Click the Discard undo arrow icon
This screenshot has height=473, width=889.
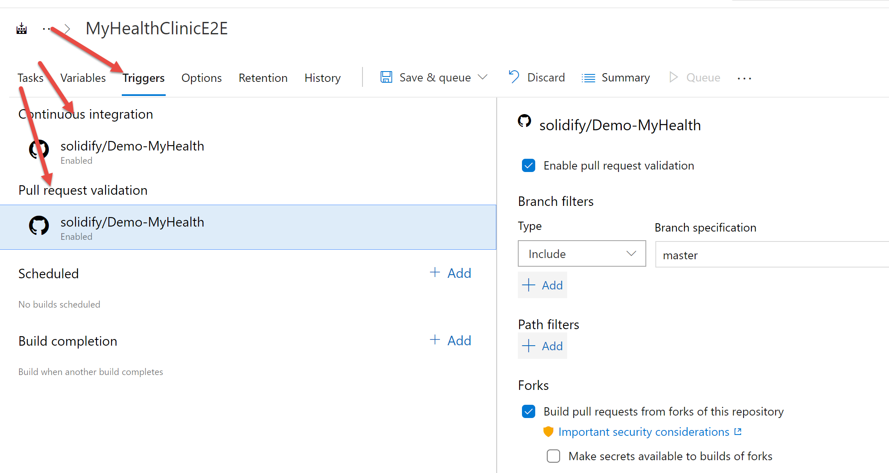[514, 77]
